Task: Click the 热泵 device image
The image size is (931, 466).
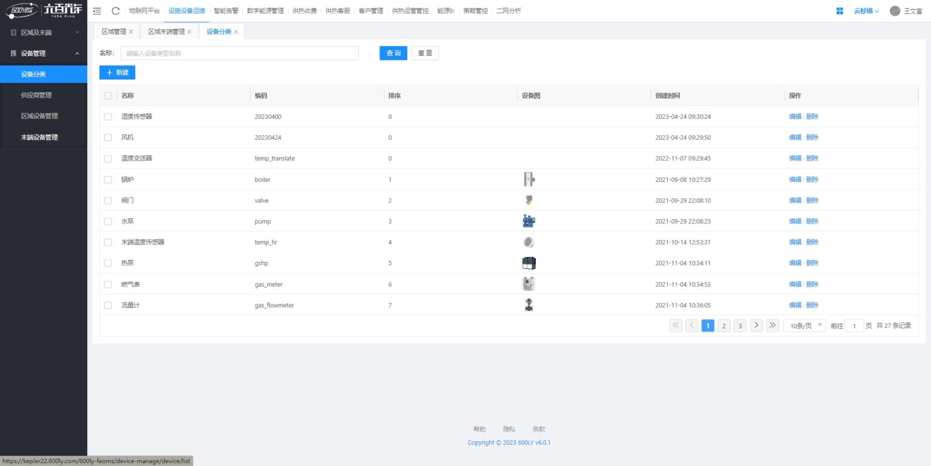Action: (x=529, y=263)
